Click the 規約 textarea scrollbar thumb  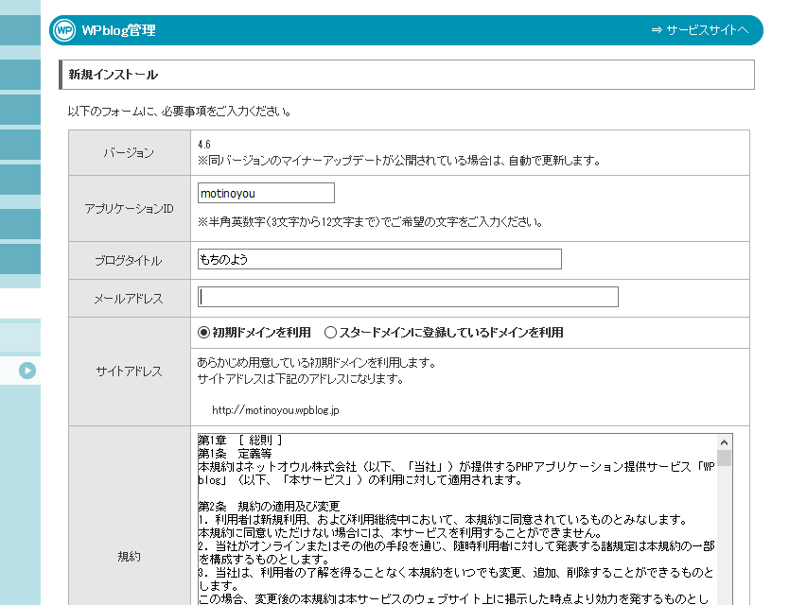(724, 458)
